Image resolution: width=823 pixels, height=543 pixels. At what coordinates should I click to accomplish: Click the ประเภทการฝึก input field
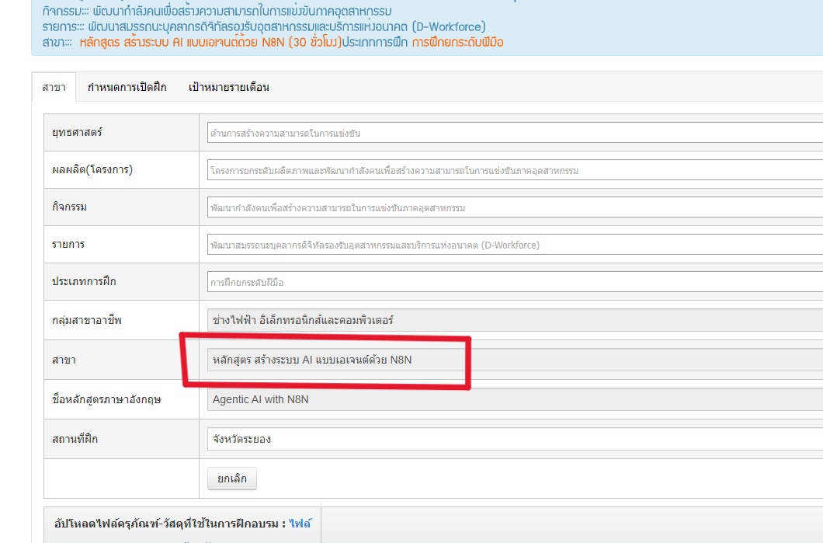(x=514, y=282)
